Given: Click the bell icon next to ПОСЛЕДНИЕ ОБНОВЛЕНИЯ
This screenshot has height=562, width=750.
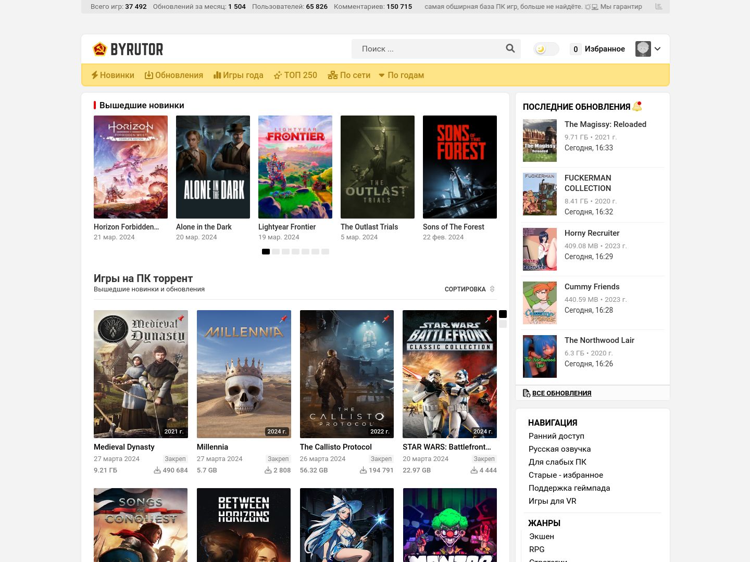Looking at the screenshot, I should 637,106.
